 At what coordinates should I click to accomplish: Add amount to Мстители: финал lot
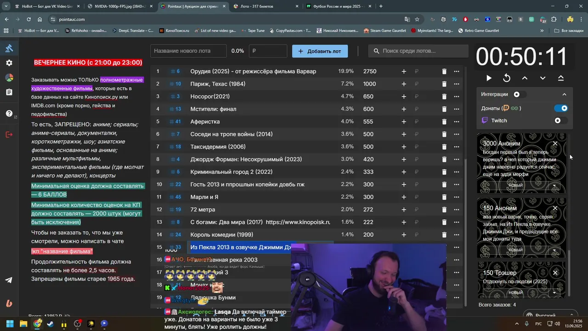[x=404, y=109]
